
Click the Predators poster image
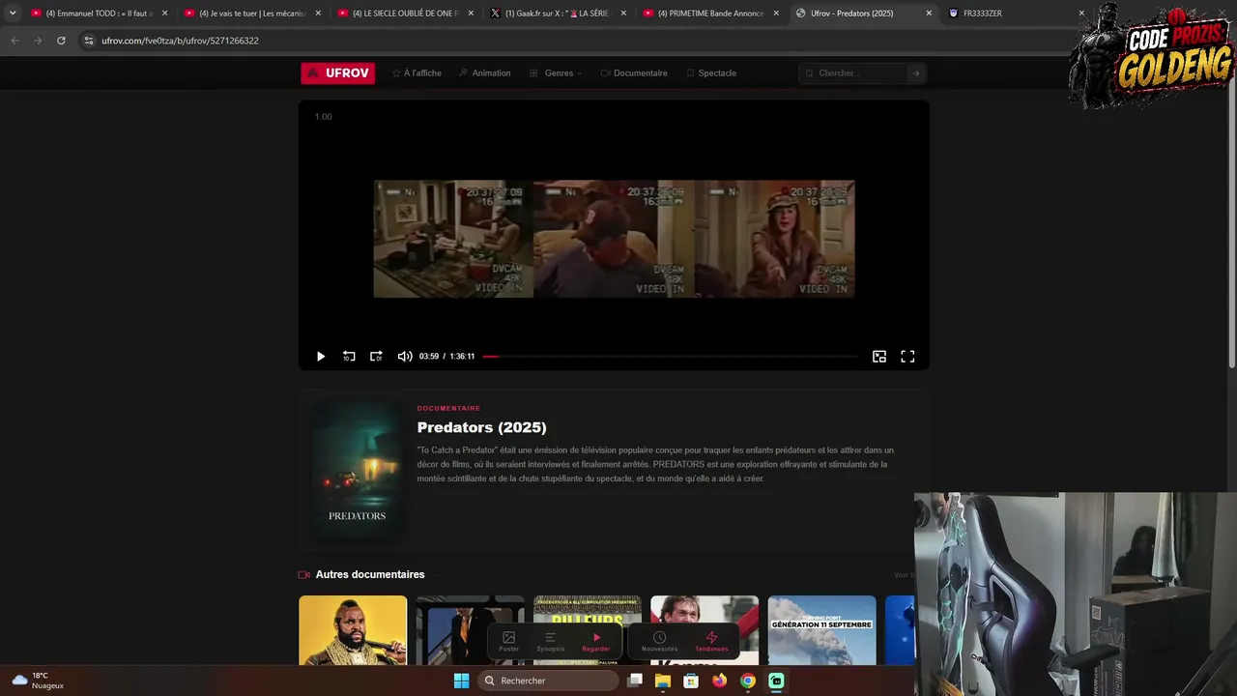[357, 468]
